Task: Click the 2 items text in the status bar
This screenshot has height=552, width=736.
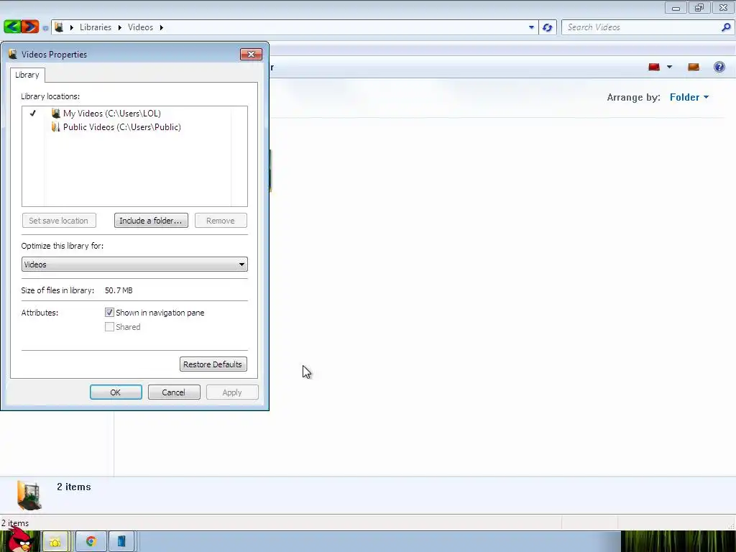Action: click(15, 523)
